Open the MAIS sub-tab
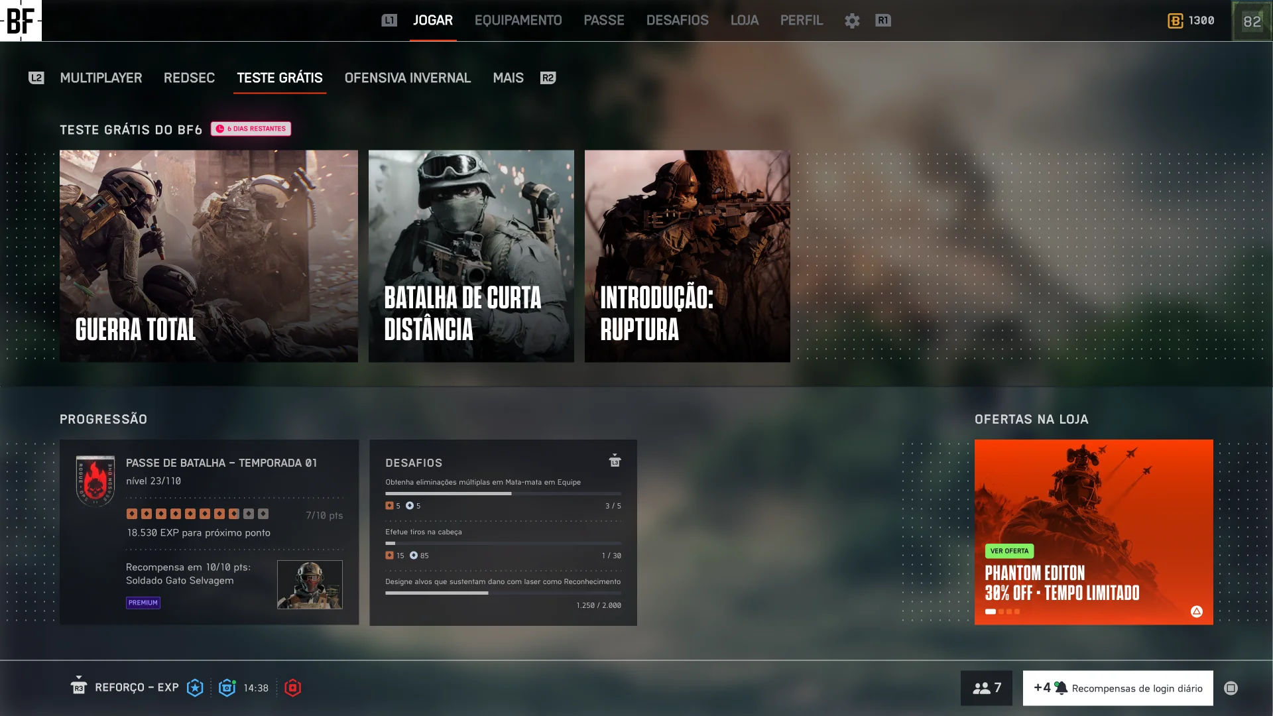 tap(508, 78)
